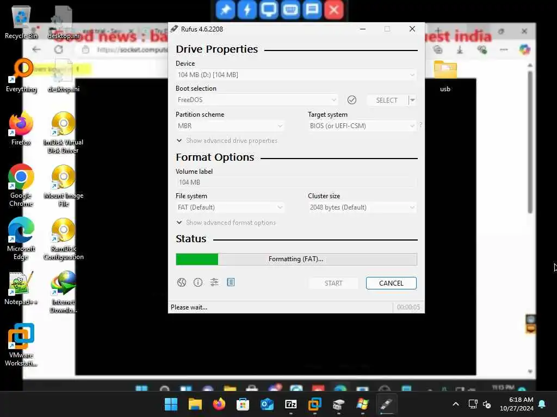Open Mount Image File shortcut
The height and width of the screenshot is (417, 557).
pyautogui.click(x=64, y=185)
